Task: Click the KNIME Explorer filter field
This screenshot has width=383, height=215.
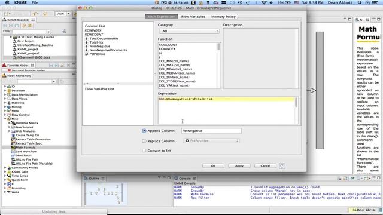Action: [x=29, y=32]
